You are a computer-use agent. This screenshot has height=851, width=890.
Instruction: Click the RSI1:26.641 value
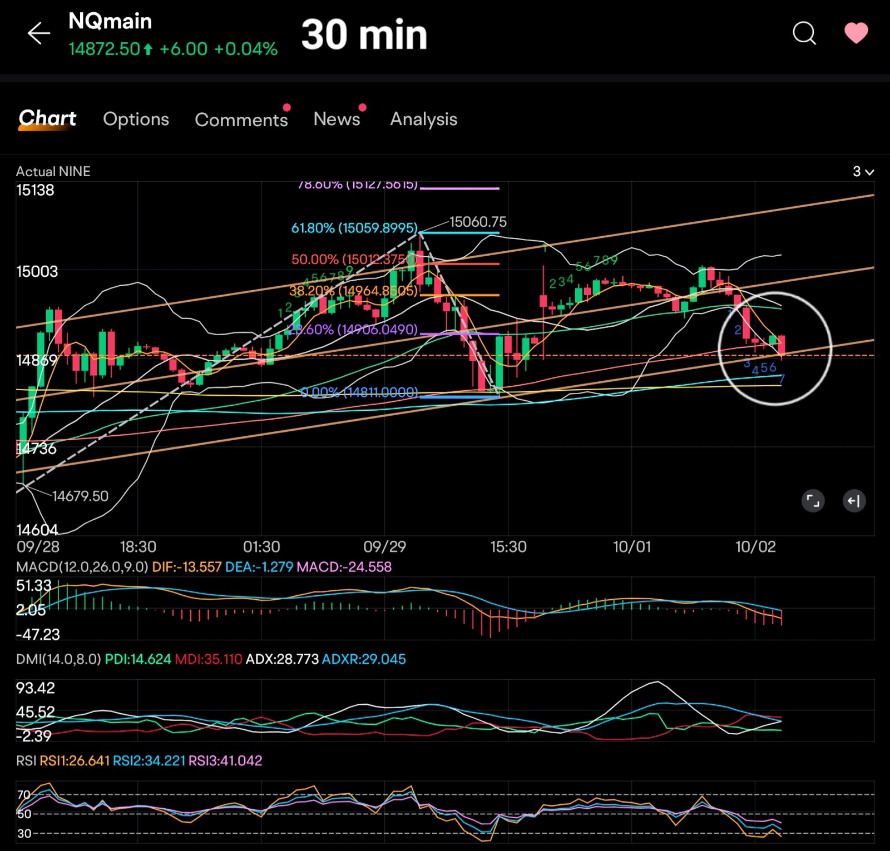tap(75, 760)
